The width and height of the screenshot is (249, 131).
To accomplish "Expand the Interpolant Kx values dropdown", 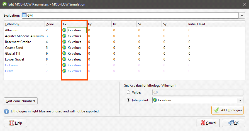I will tap(240, 100).
